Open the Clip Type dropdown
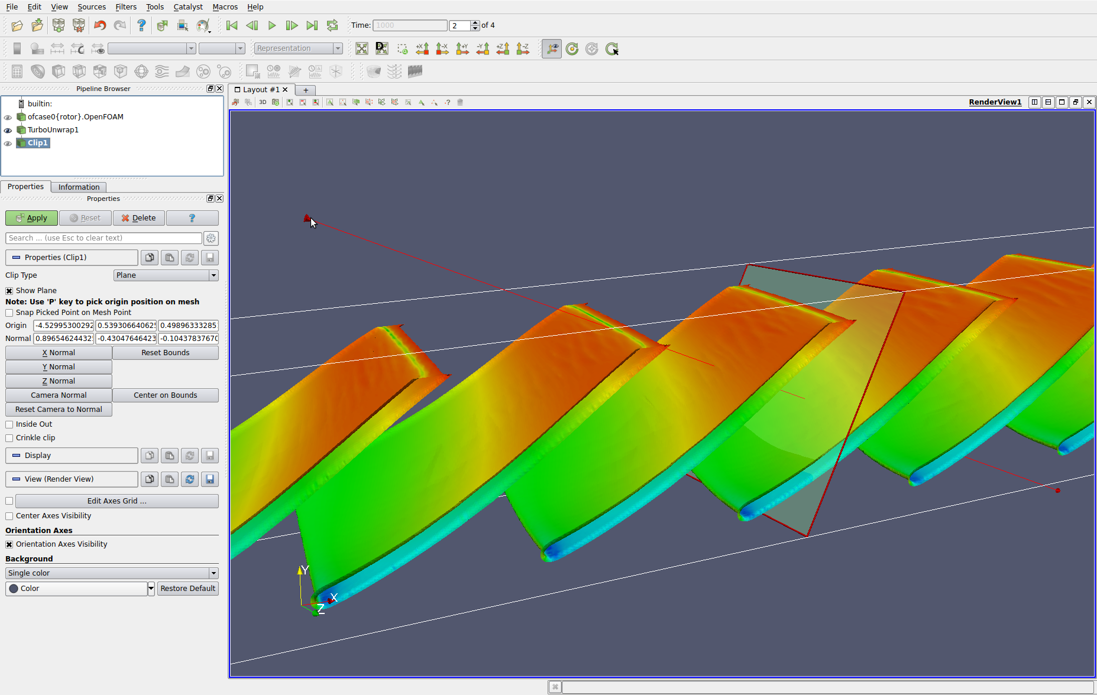Image resolution: width=1097 pixels, height=695 pixels. (x=166, y=275)
